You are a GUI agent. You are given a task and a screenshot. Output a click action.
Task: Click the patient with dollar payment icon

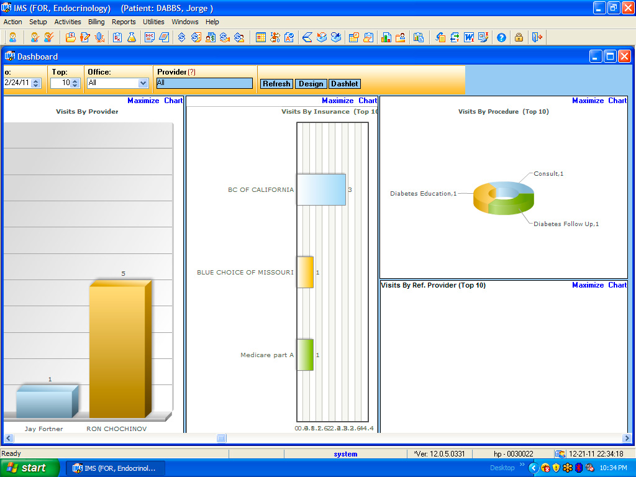pyautogui.click(x=211, y=38)
